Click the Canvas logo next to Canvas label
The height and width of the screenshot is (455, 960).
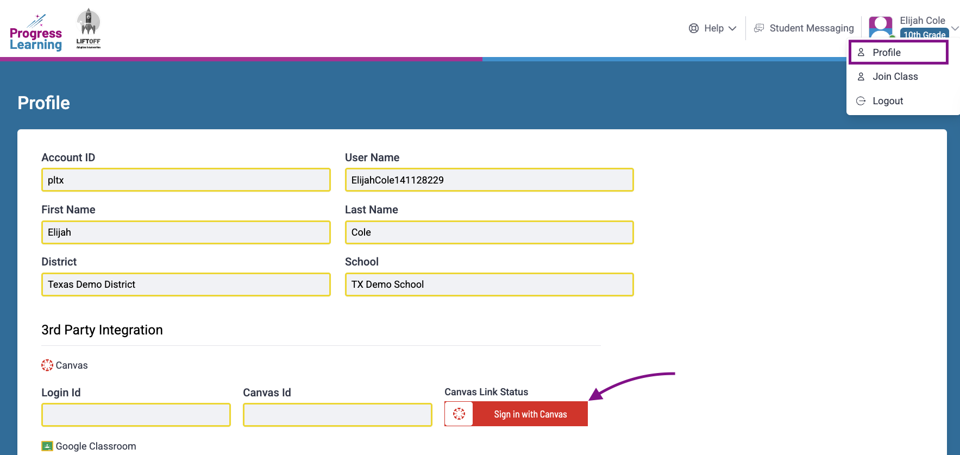point(47,365)
